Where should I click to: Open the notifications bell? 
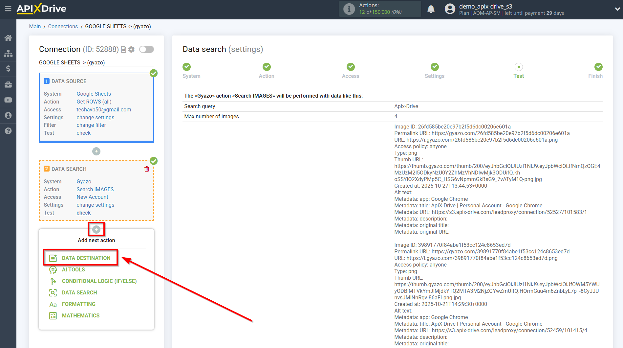pos(431,9)
